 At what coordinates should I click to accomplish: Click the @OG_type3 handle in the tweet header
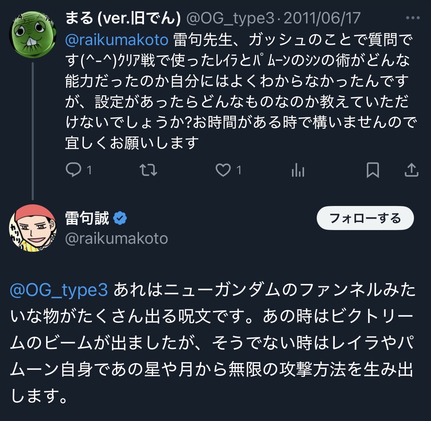tap(230, 18)
